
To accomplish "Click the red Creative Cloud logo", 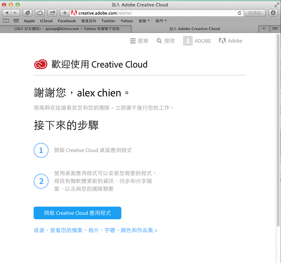I will point(41,64).
